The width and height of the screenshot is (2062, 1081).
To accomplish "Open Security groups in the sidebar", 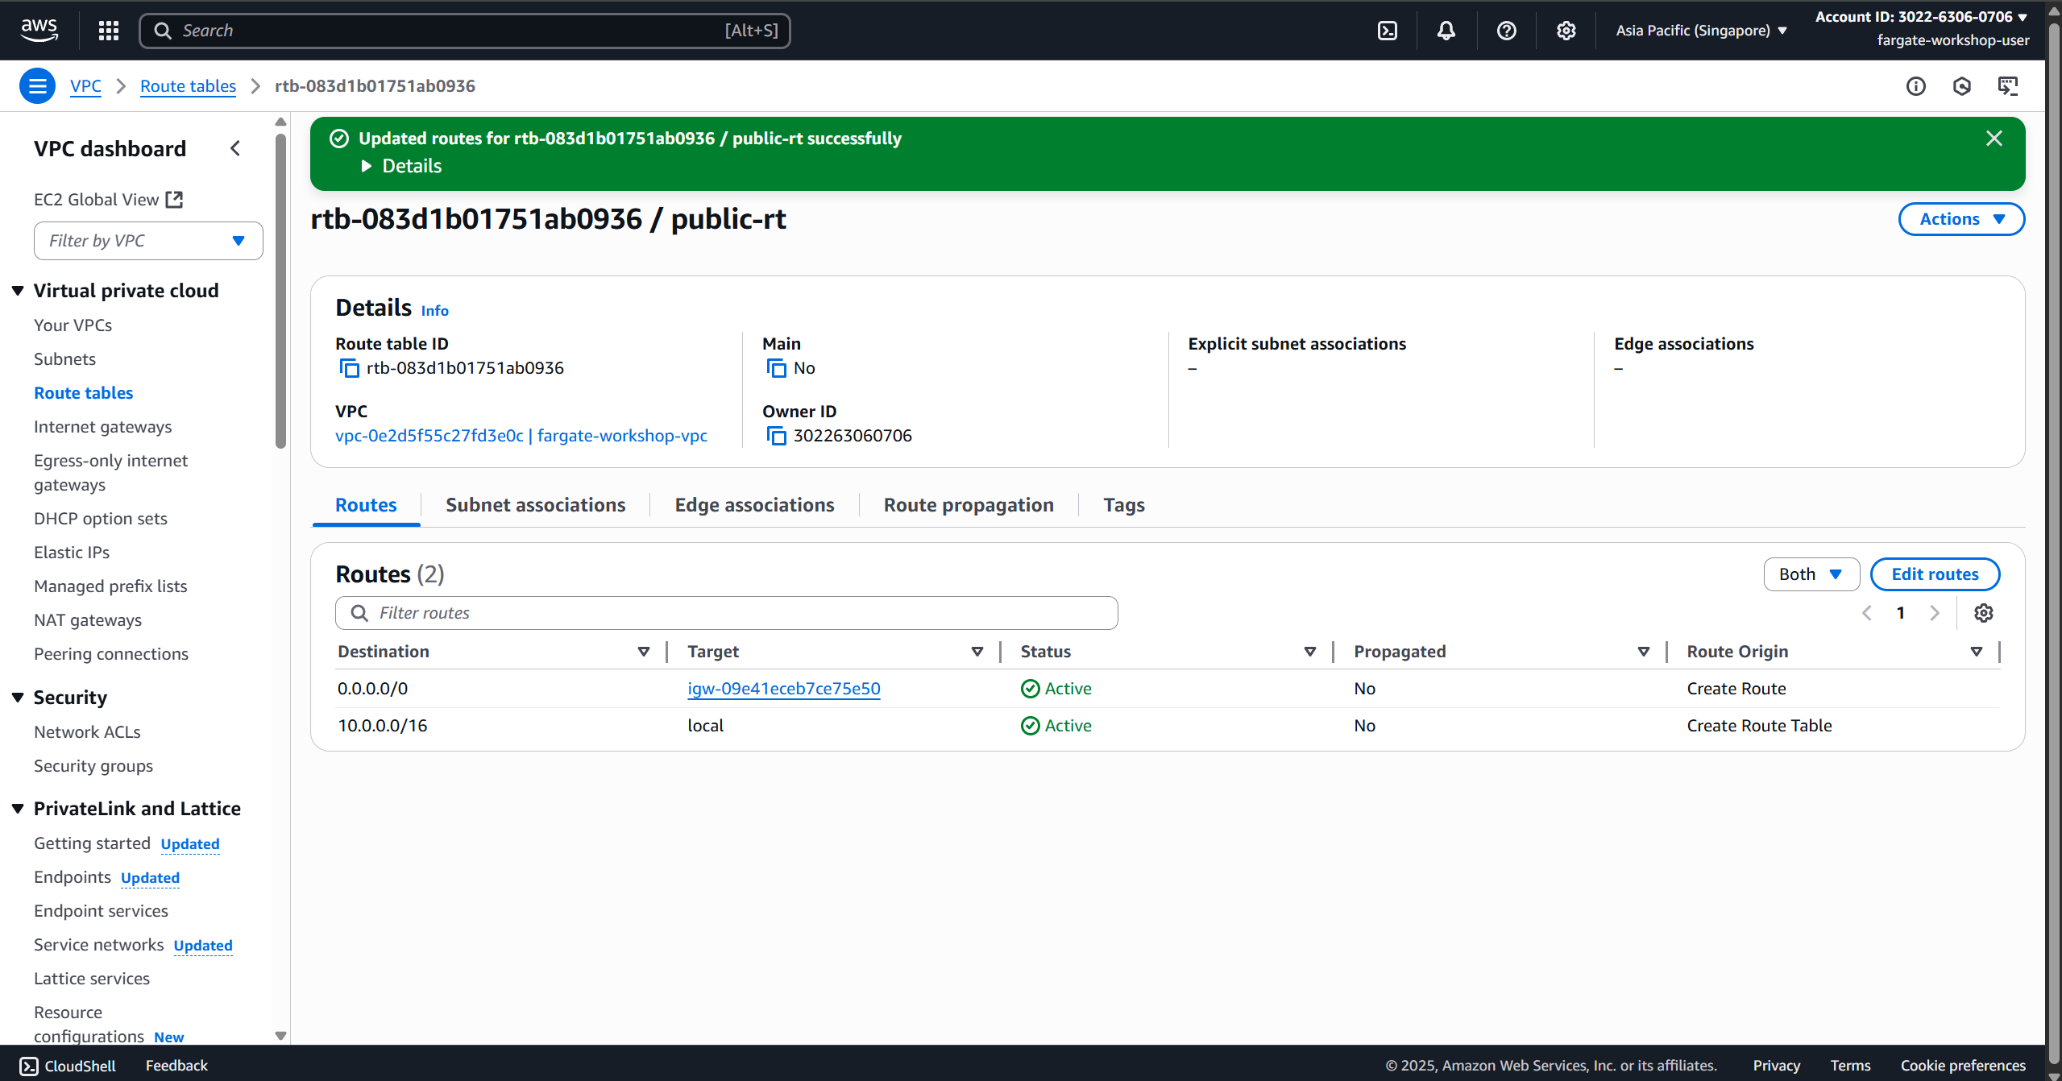I will tap(93, 766).
